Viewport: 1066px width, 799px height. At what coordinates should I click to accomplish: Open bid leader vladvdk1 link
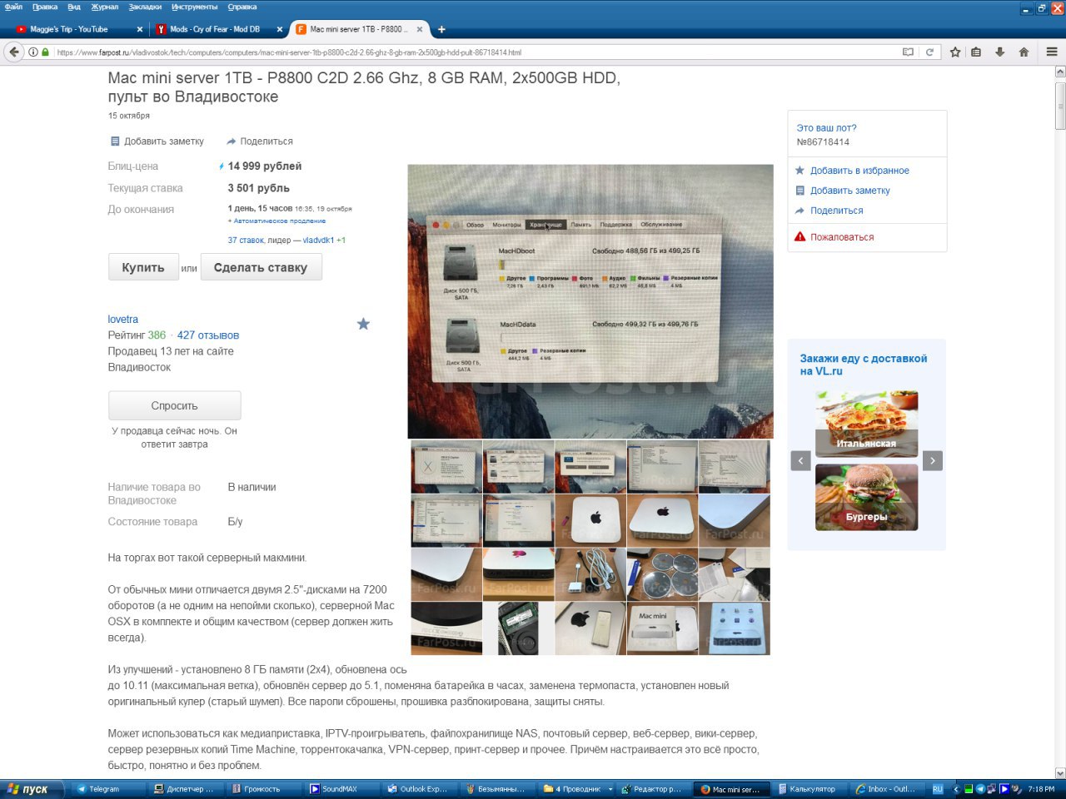tap(318, 241)
